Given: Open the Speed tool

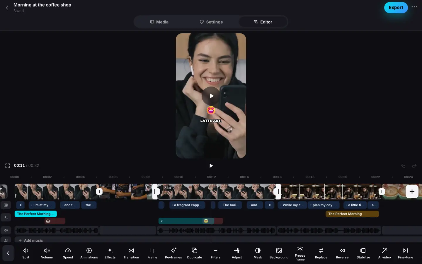Looking at the screenshot, I should pyautogui.click(x=68, y=253).
